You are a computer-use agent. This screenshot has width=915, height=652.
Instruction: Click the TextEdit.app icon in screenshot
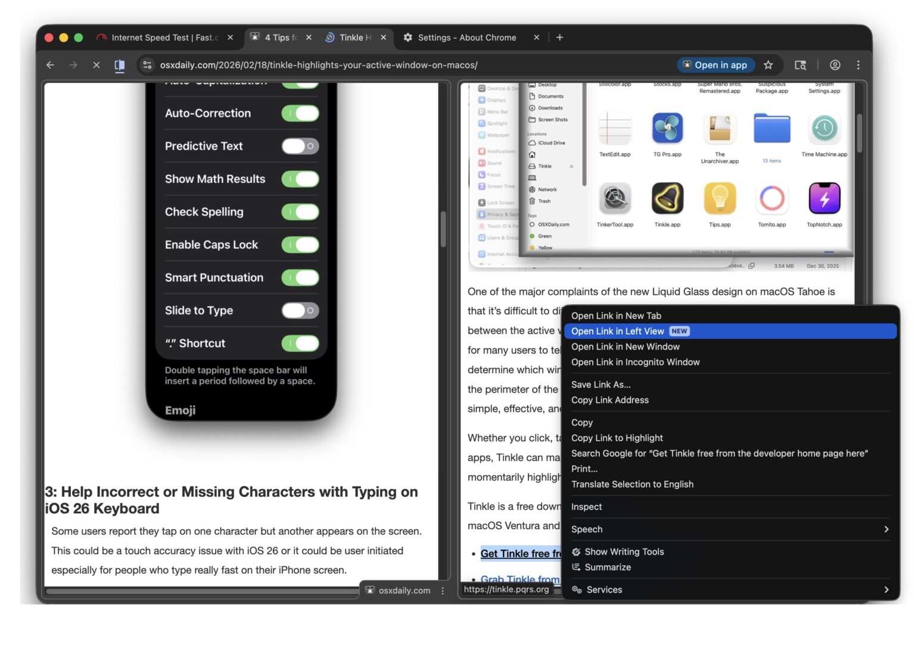click(615, 128)
